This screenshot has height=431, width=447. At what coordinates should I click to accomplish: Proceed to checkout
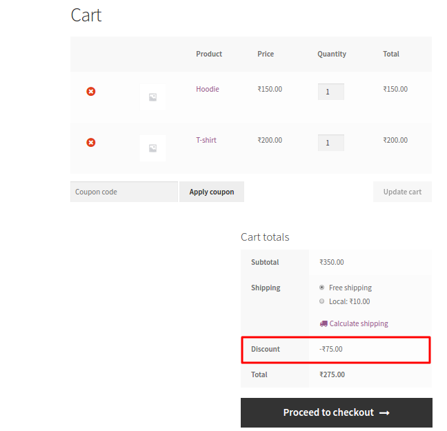click(337, 412)
